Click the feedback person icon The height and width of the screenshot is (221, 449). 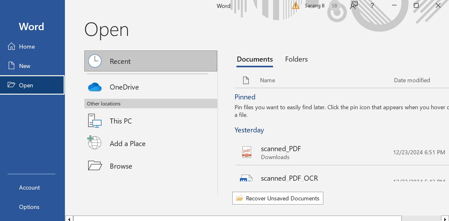click(x=354, y=5)
